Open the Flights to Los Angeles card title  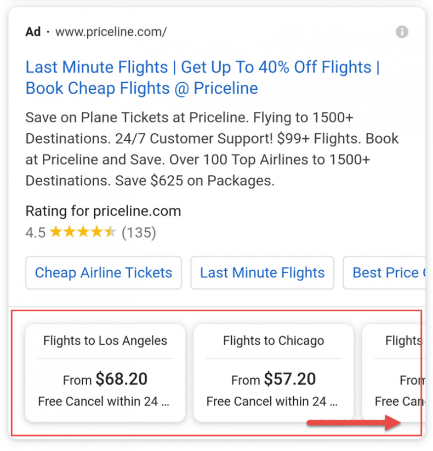[x=105, y=341]
